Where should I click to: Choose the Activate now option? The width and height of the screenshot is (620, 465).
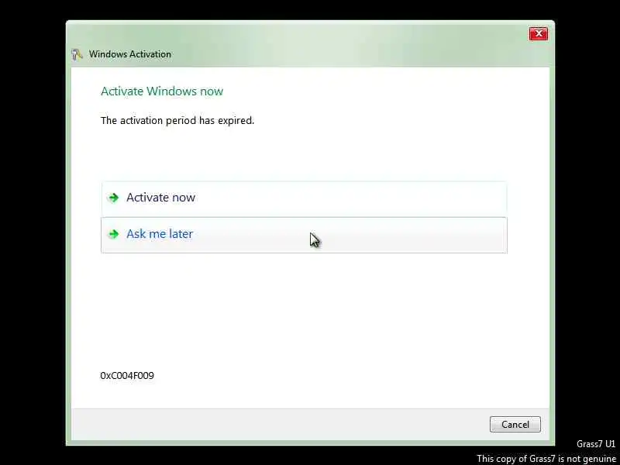click(304, 198)
